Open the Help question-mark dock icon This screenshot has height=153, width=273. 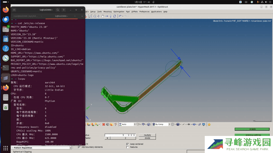pos(5,48)
